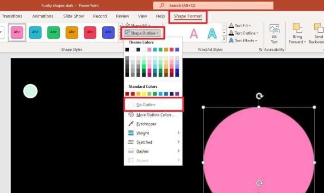Viewport: 324px width, 193px height.
Task: Click the Sketched line style icon
Action: tap(131, 142)
